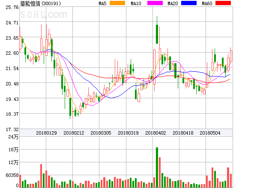Click the 18万 volume axis label
257x188 pixels.
(x=13, y=150)
